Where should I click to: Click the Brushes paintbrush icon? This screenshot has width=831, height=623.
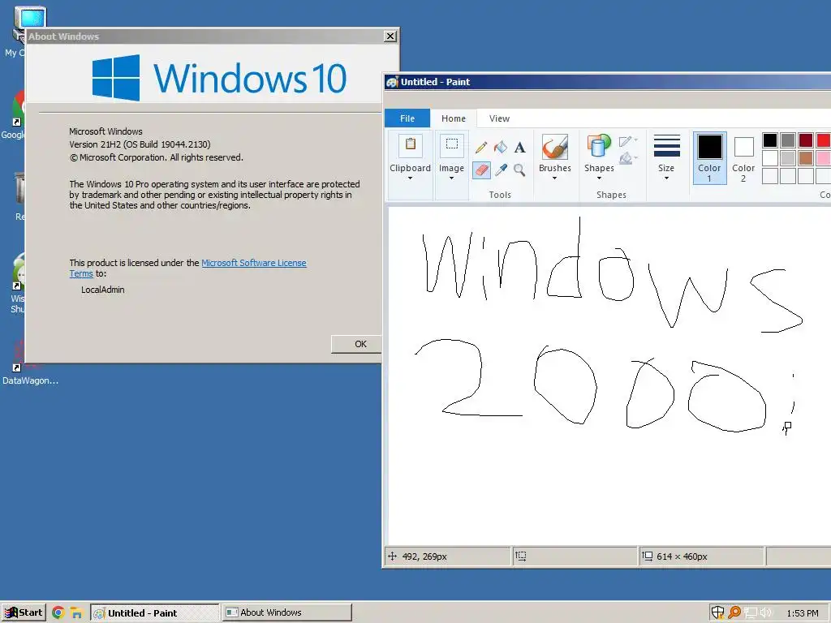point(555,146)
